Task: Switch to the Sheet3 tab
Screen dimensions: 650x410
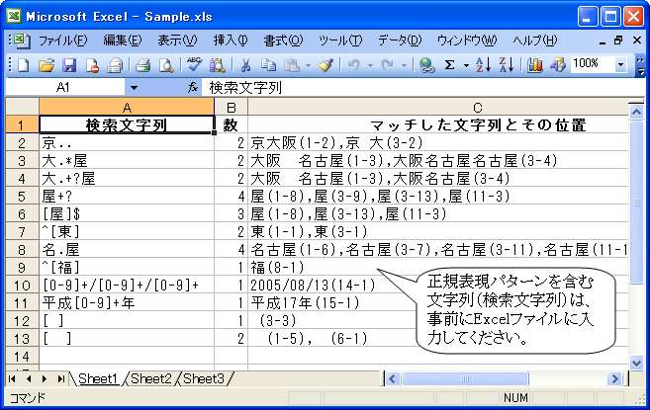Action: (204, 378)
